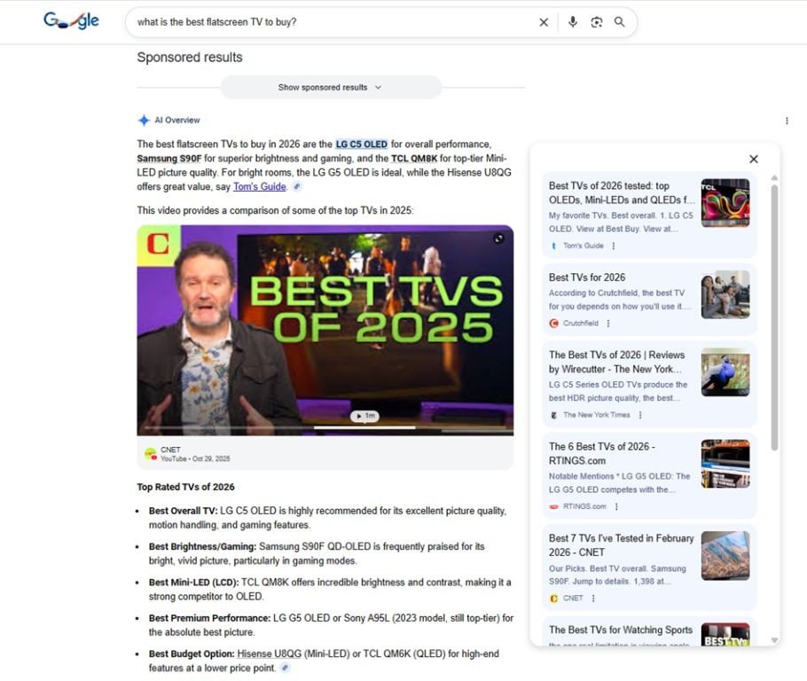Viewport: 807px width, 681px height.
Task: Open search by image camera icon
Action: (596, 22)
